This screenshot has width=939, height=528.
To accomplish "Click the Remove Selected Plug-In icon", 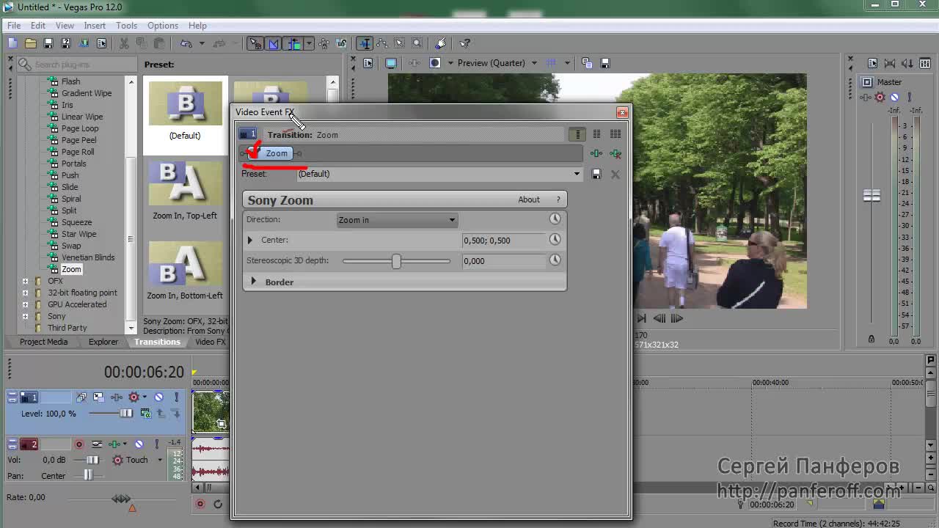I will tap(615, 153).
